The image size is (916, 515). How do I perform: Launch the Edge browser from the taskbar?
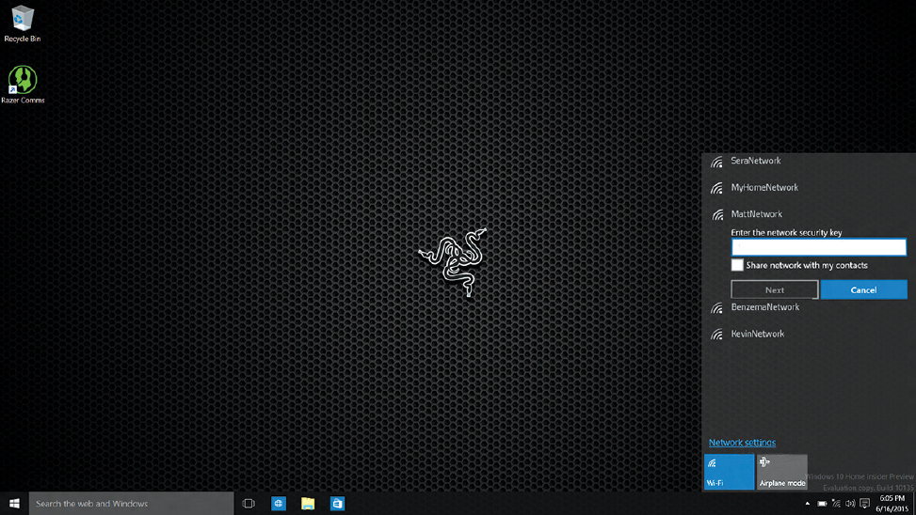[x=279, y=504]
